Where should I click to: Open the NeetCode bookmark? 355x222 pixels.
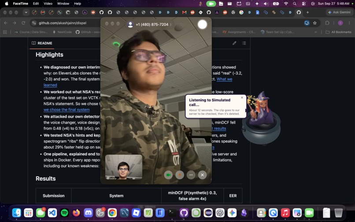coord(62,32)
